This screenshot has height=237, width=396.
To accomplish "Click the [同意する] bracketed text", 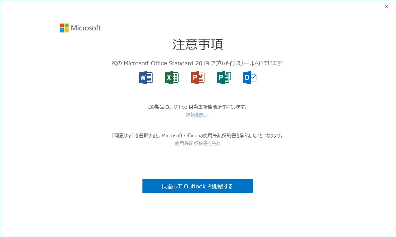I will [x=123, y=136].
